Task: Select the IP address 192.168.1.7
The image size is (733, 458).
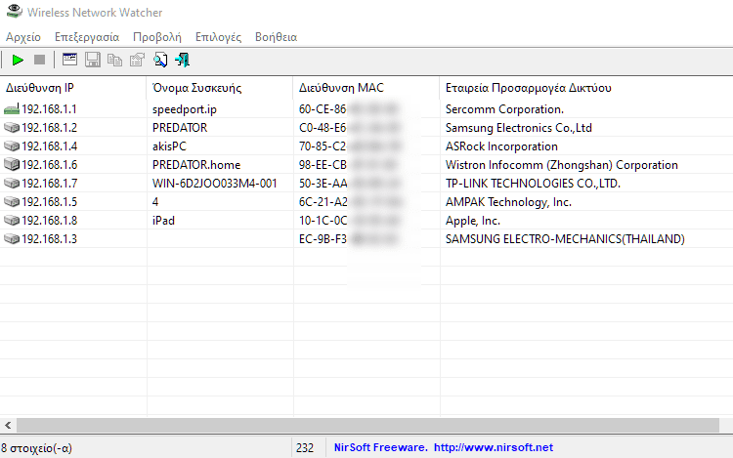Action: pos(49,183)
